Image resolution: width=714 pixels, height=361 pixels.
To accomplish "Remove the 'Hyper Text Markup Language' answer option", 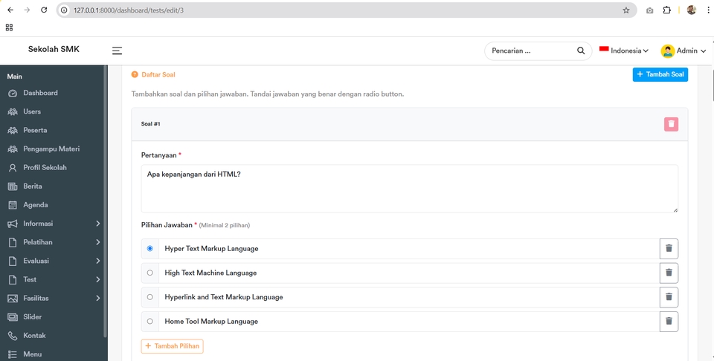I will [x=669, y=249].
